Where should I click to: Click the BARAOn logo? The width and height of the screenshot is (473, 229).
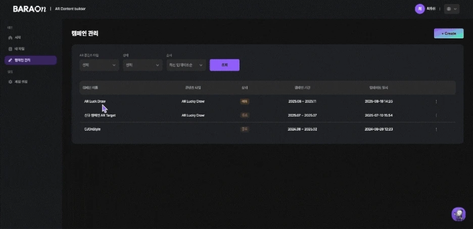coord(29,9)
